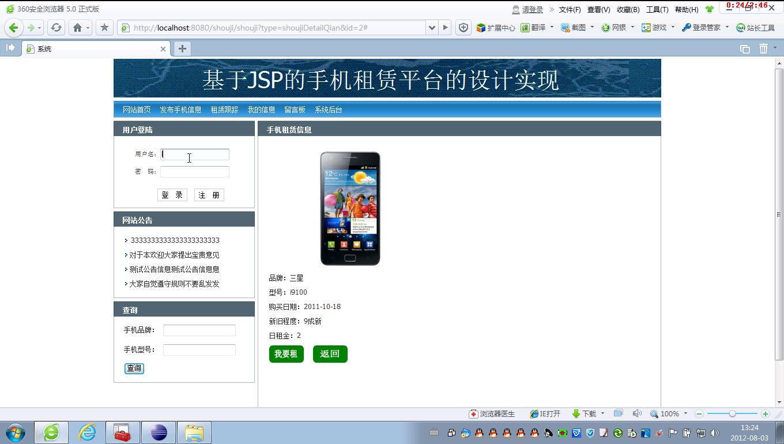Image resolution: width=784 pixels, height=444 pixels.
Task: Open the 扩展中心 extension center
Action: (x=496, y=28)
